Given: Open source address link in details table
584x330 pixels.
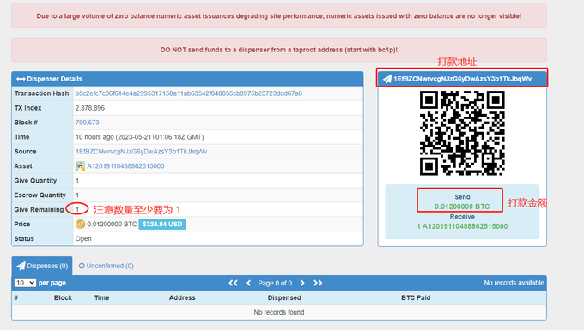Looking at the screenshot, I should point(141,151).
